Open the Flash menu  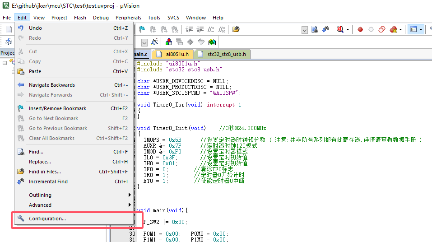(x=80, y=18)
